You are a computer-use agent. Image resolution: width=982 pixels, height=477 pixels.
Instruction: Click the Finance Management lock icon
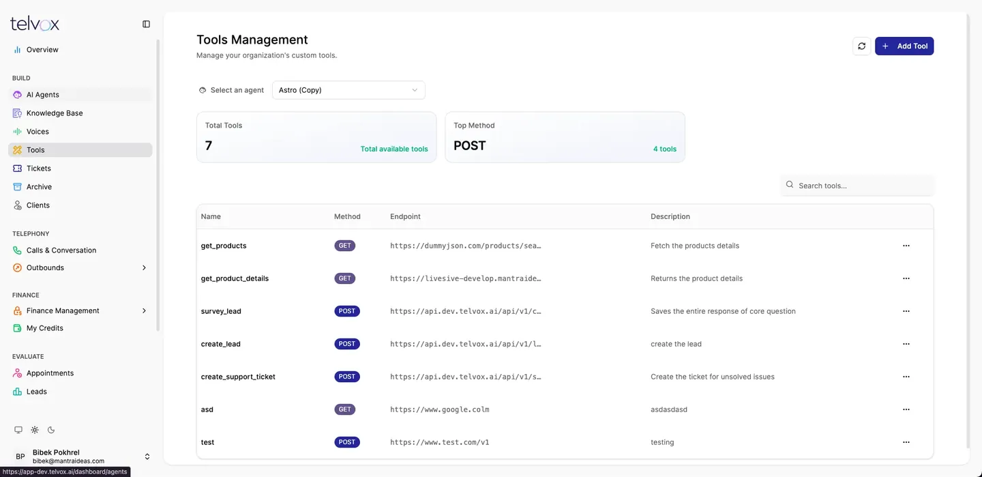click(18, 311)
